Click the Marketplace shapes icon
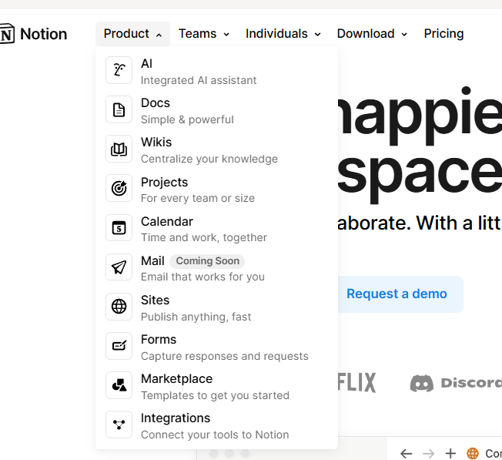 119,385
